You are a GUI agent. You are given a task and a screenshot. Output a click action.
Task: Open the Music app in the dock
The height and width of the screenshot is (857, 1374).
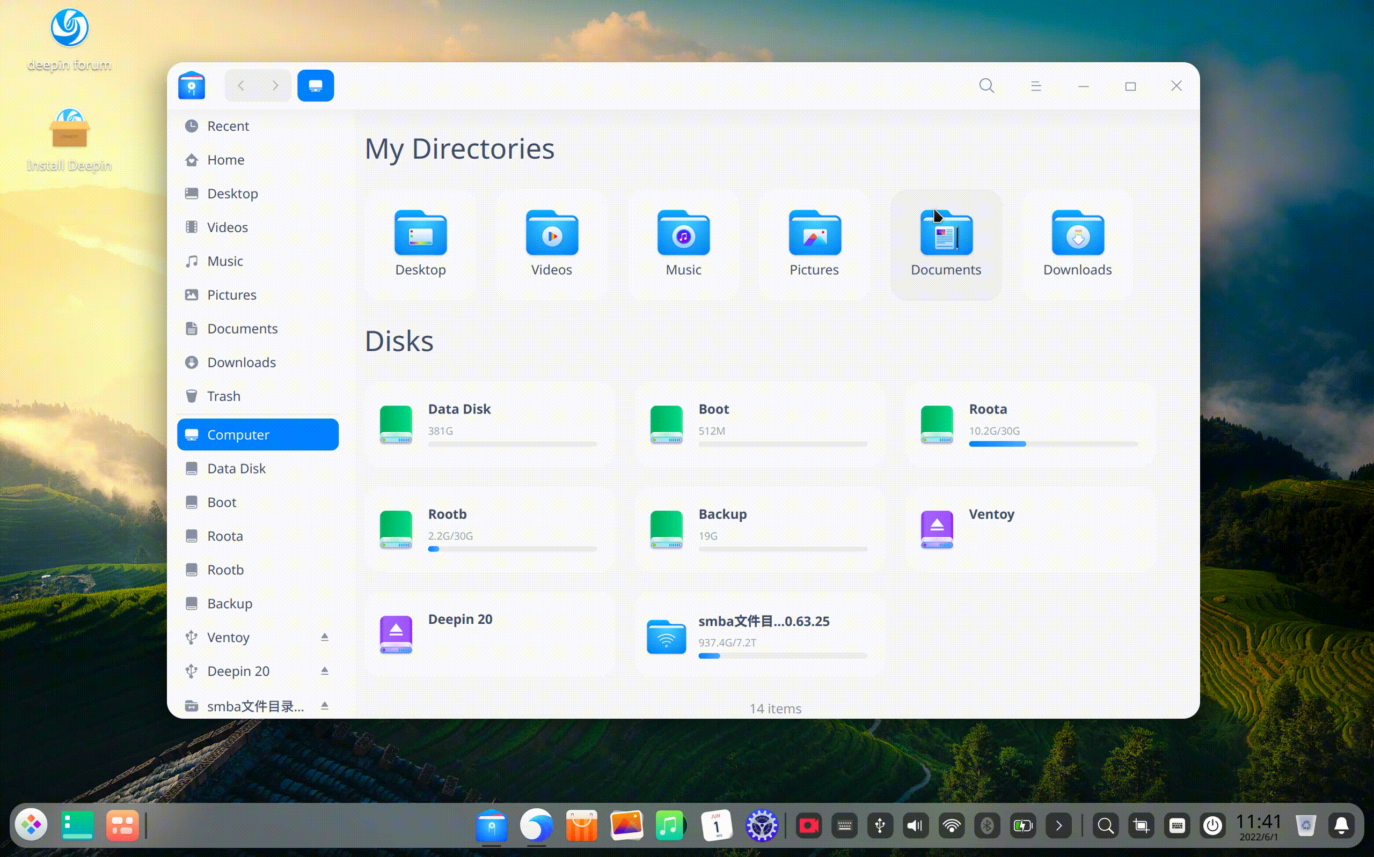(671, 825)
